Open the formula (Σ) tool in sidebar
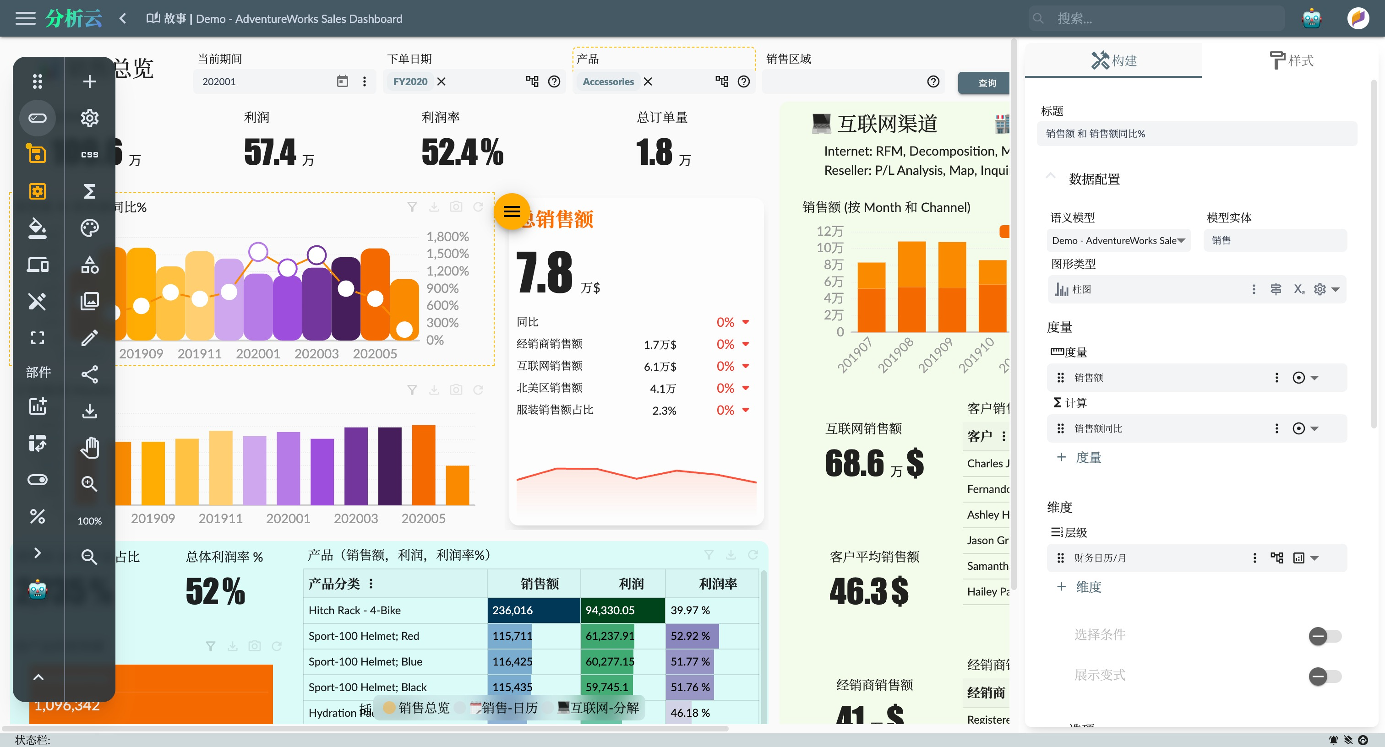This screenshot has width=1385, height=747. (x=89, y=191)
